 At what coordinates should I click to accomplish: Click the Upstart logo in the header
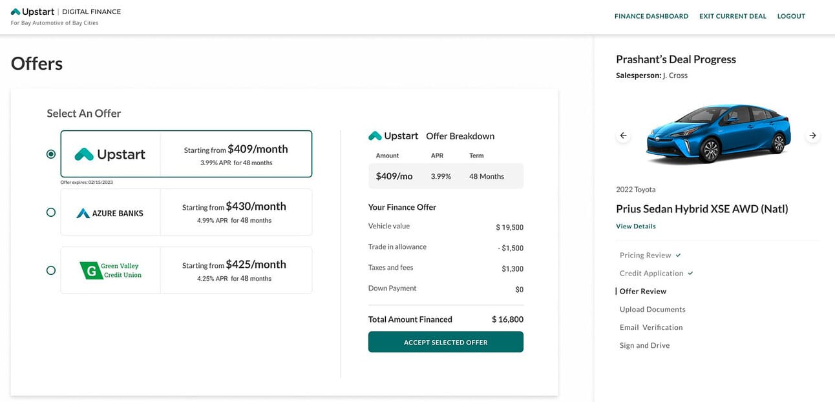[34, 12]
